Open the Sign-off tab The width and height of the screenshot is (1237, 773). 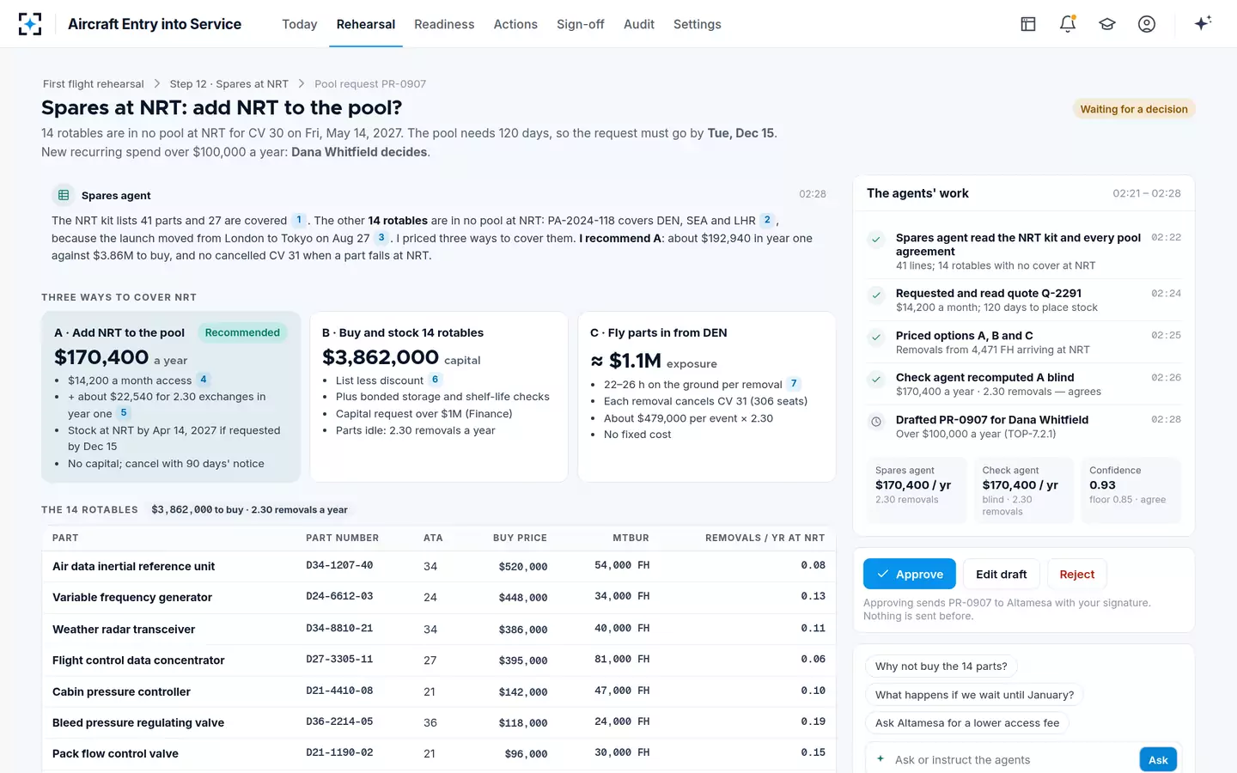(581, 24)
